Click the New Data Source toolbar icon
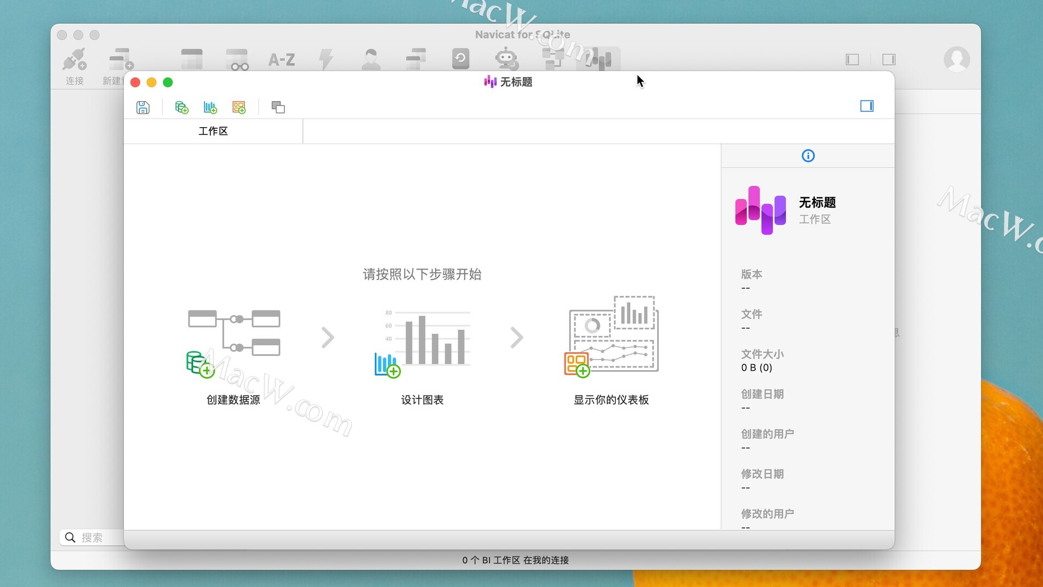1043x587 pixels. coord(181,107)
